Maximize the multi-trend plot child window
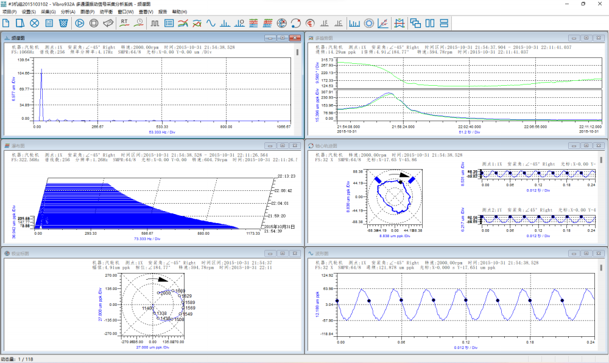This screenshot has height=363, width=609. click(586, 38)
